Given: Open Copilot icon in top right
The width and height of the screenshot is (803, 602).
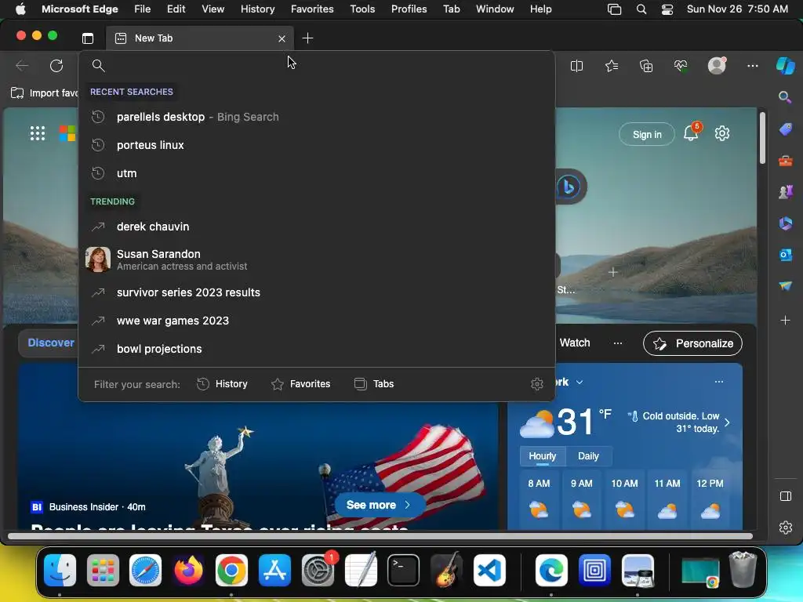Looking at the screenshot, I should pos(785,66).
